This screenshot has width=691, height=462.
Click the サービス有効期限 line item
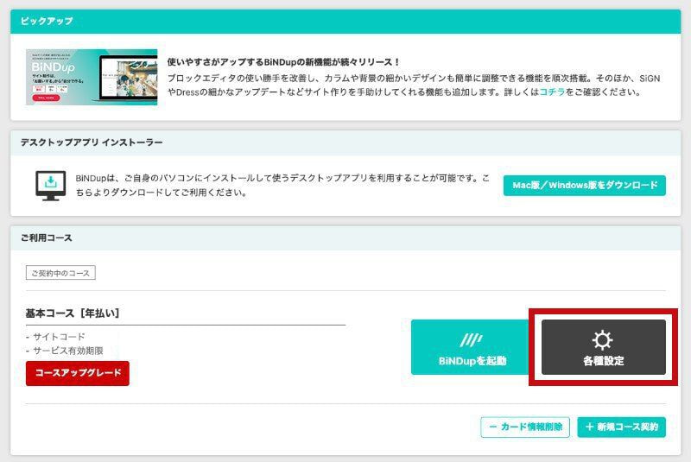click(x=67, y=351)
